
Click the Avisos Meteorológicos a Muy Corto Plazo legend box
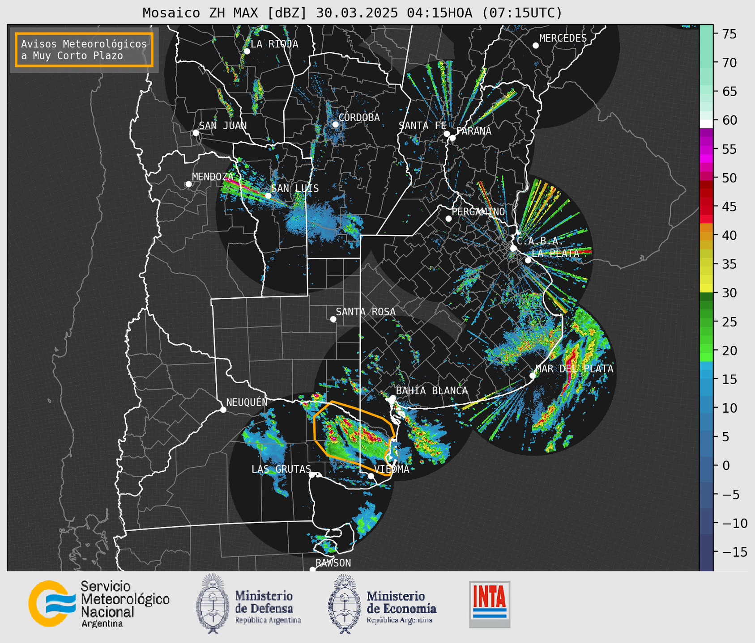[84, 50]
